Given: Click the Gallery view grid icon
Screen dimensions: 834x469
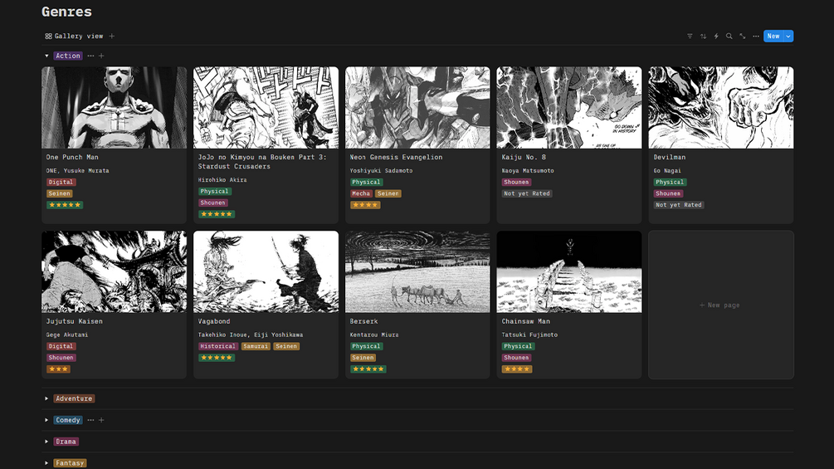Looking at the screenshot, I should [x=48, y=37].
